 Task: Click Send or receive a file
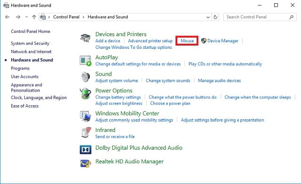coord(115,137)
